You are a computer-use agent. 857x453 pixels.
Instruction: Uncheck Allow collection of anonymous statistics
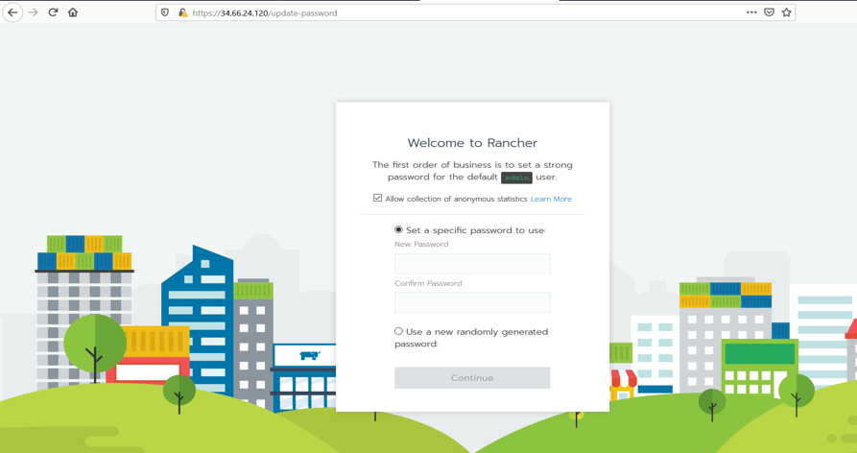pos(377,198)
